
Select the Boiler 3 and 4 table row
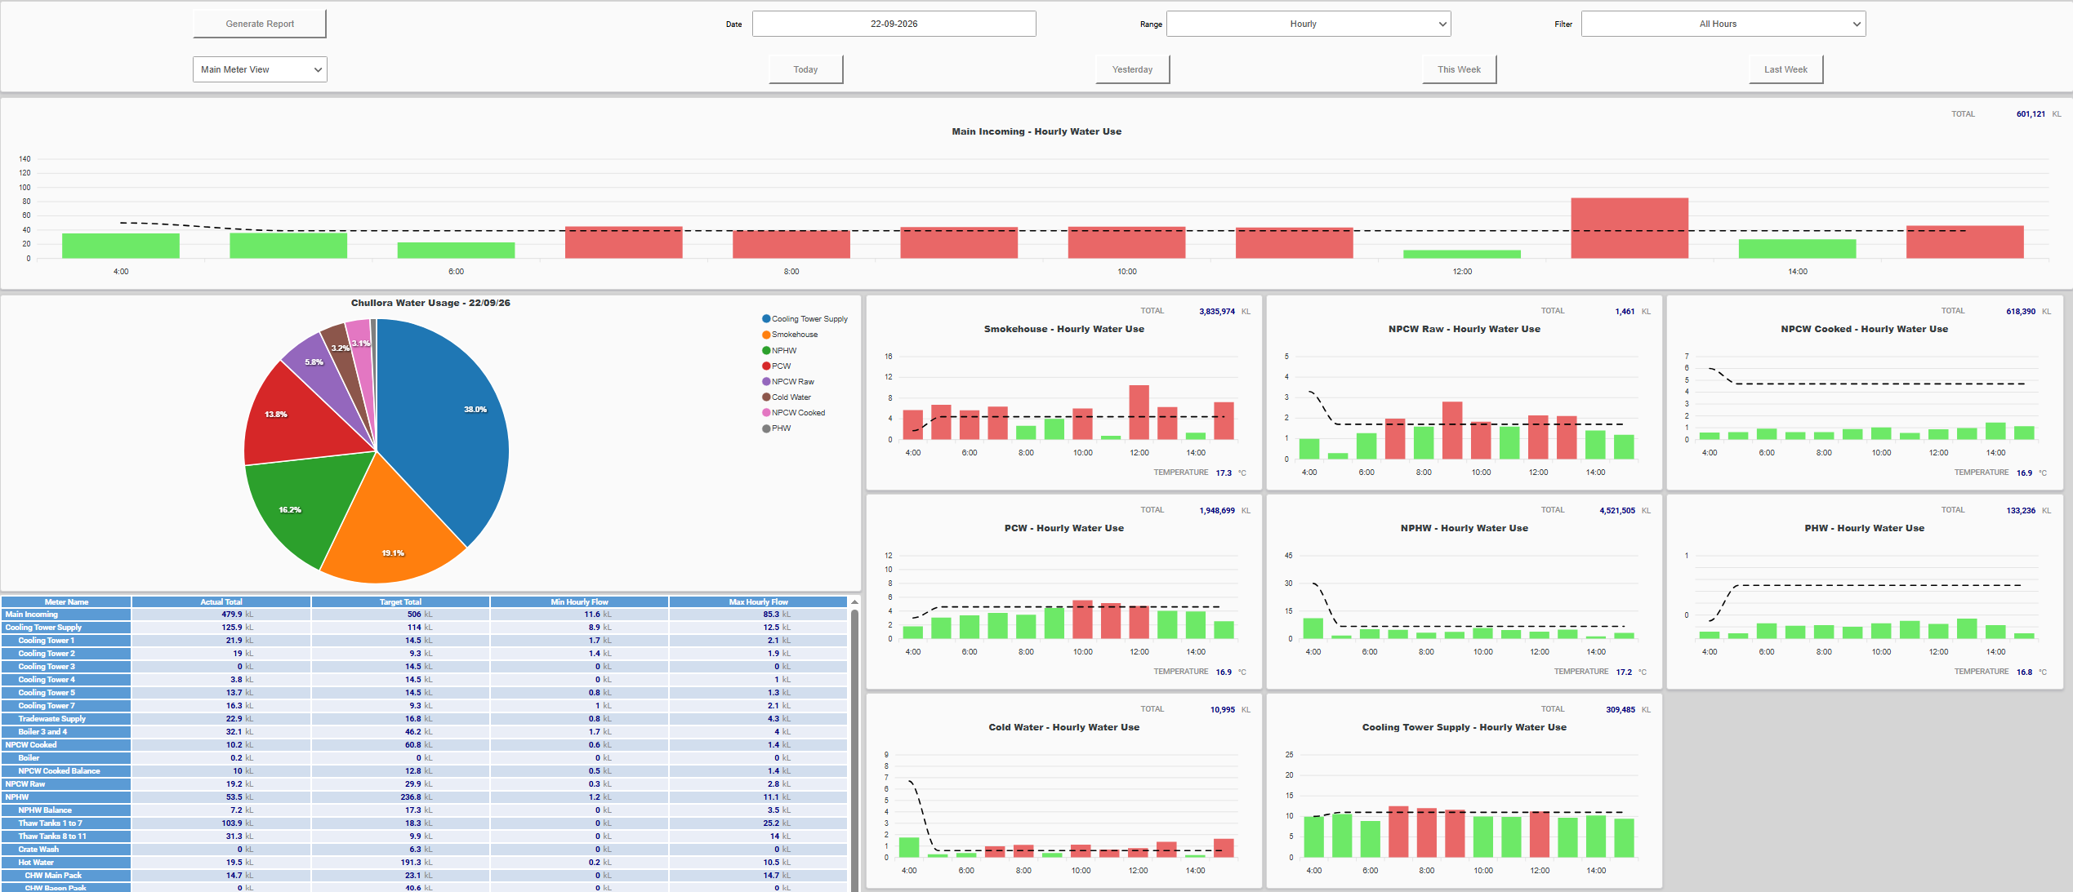click(x=424, y=732)
